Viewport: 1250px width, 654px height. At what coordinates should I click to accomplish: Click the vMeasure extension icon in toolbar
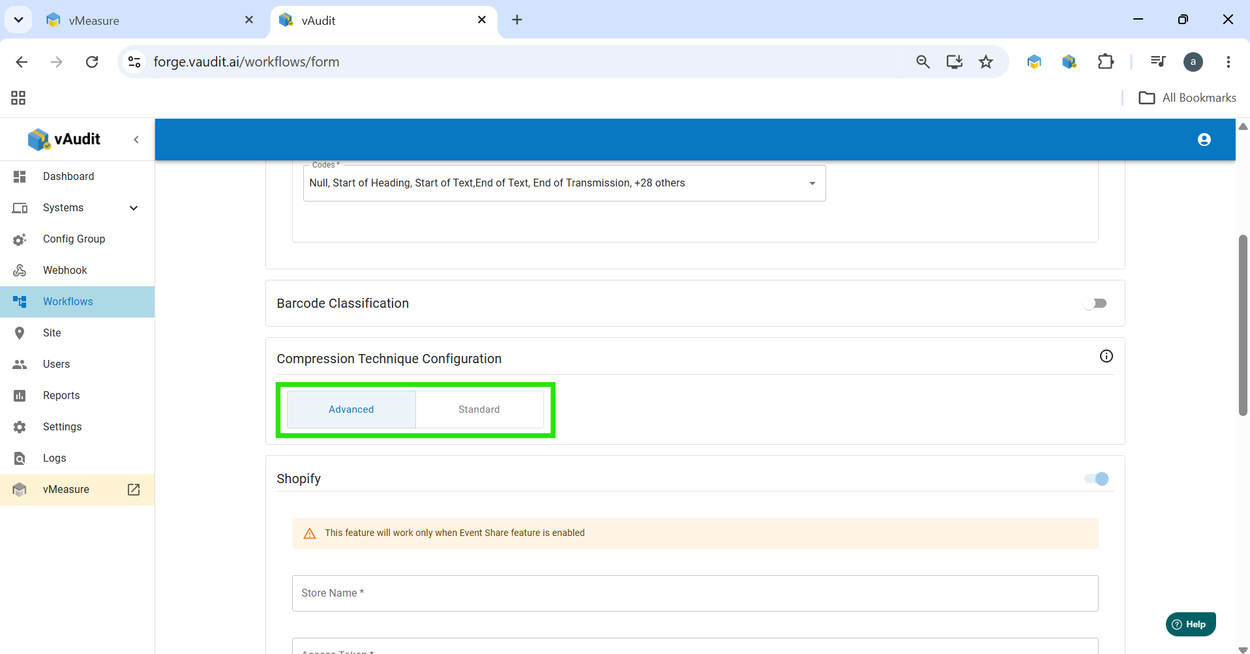tap(1034, 62)
